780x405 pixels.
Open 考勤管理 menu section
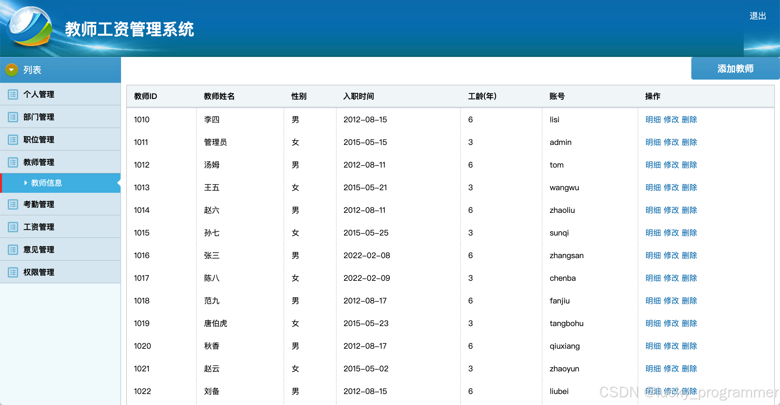[x=60, y=204]
